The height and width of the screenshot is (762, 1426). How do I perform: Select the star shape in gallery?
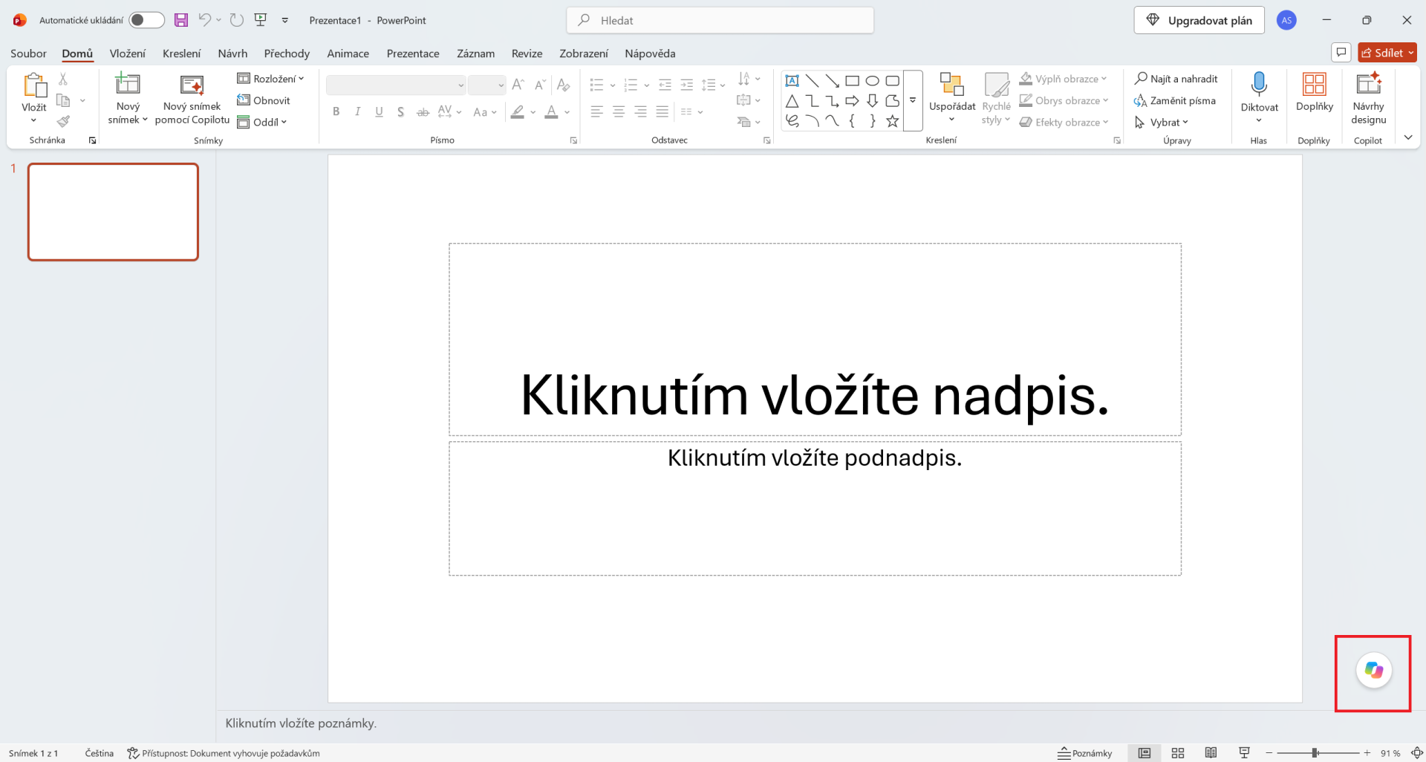tap(893, 121)
